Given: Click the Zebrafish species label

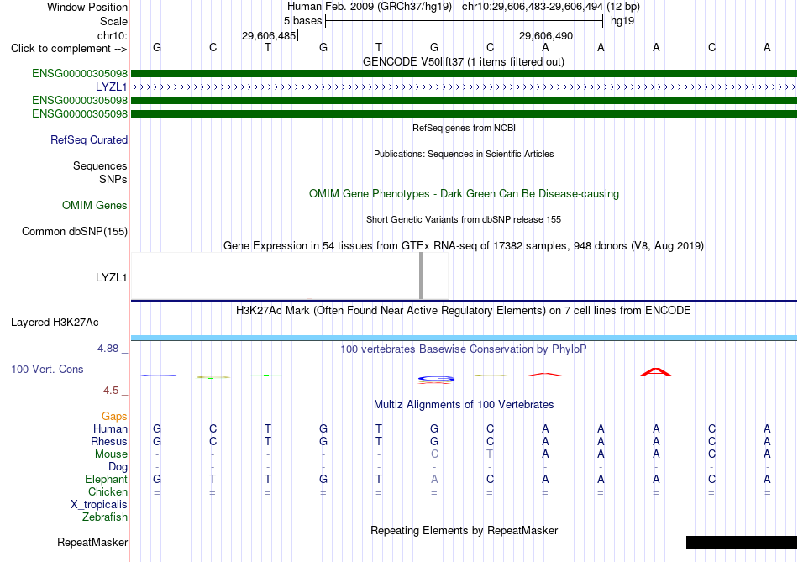Looking at the screenshot, I should (x=104, y=517).
